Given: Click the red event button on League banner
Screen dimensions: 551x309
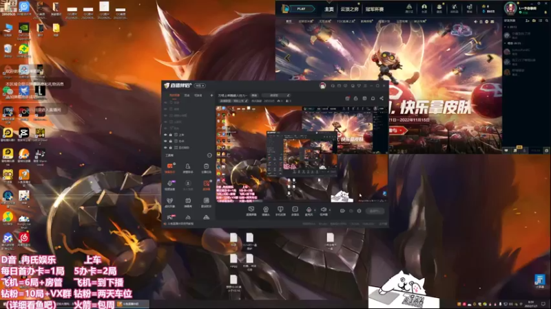Looking at the screenshot, I should (398, 130).
